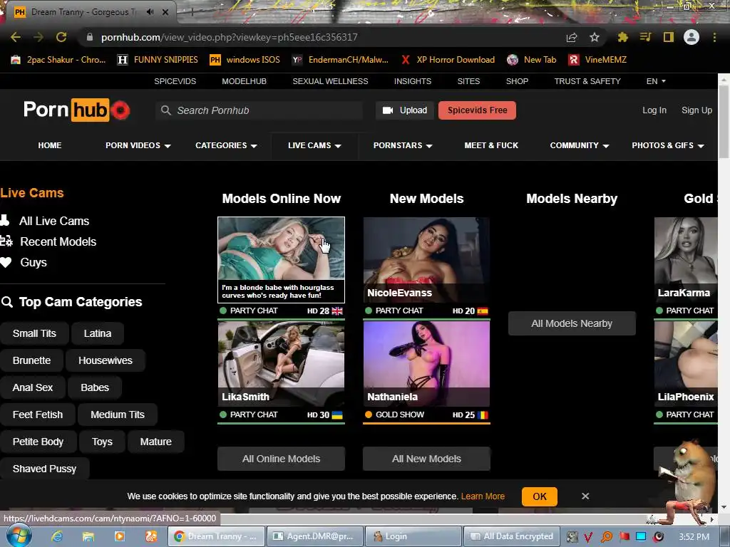The height and width of the screenshot is (547, 730).
Task: Click the red flag tray icon
Action: click(x=624, y=537)
